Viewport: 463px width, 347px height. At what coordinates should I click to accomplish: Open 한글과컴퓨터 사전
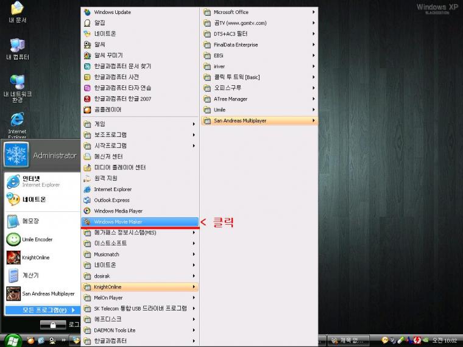click(x=140, y=77)
